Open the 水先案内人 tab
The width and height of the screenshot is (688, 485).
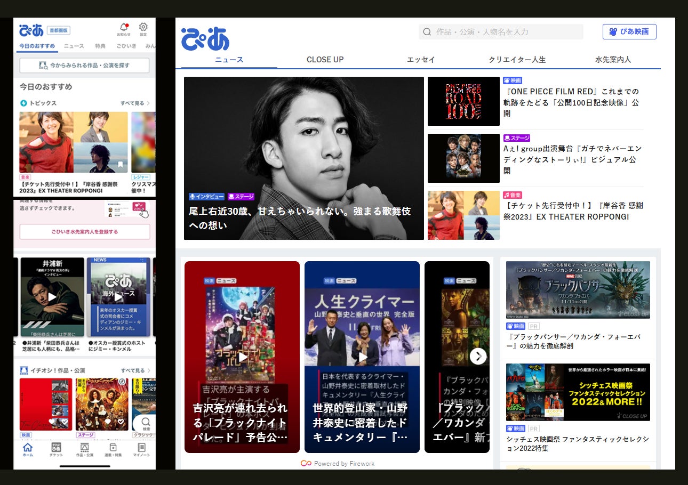click(x=613, y=60)
